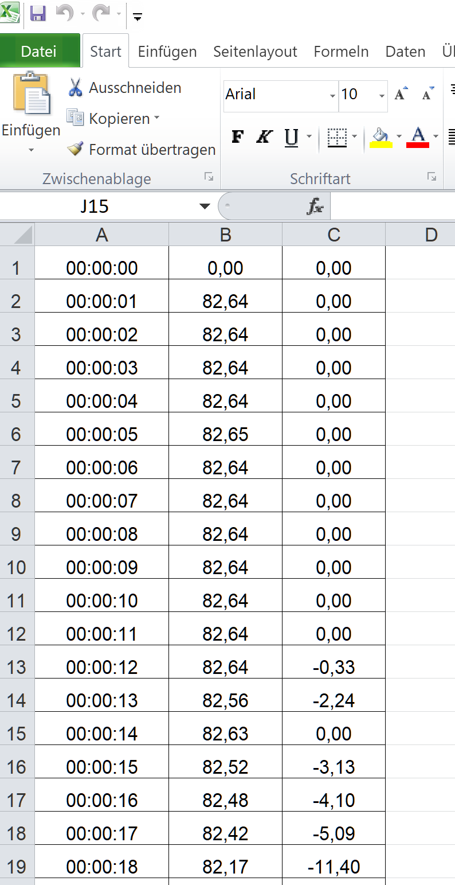Open the Formeln ribbon tab
The width and height of the screenshot is (455, 885).
[341, 52]
